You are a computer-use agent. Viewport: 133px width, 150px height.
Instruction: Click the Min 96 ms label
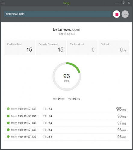[x=59, y=99]
